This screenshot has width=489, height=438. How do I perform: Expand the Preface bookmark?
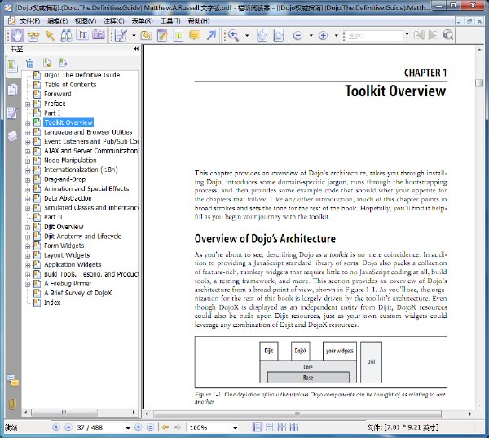28,104
